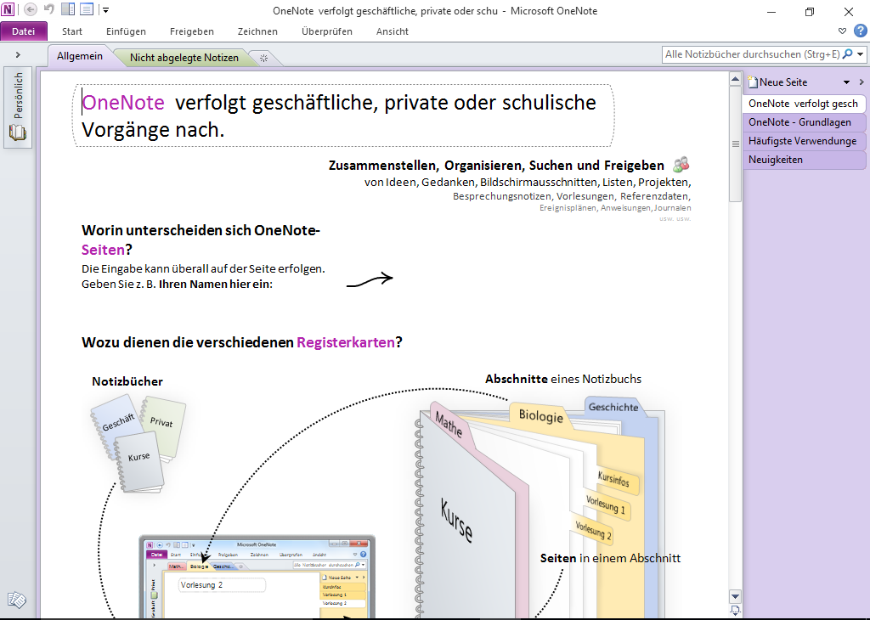This screenshot has height=620, width=870.
Task: Expand the Customize Quick Access Toolbar dropdown
Action: point(105,10)
